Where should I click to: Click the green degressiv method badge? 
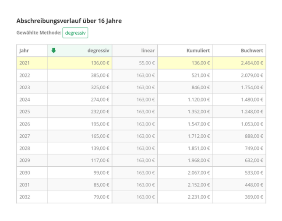point(75,33)
